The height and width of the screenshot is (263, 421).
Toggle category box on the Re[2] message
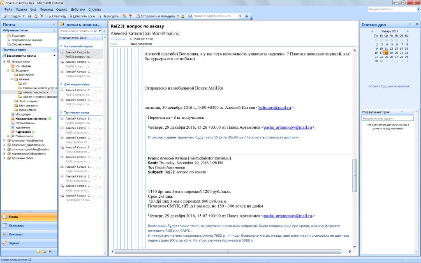tap(95, 188)
